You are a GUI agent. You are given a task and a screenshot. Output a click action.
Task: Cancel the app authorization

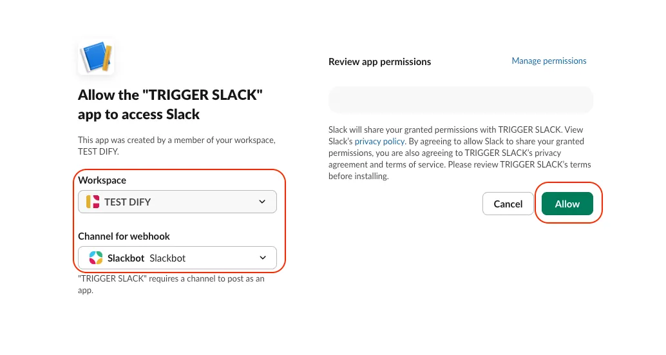tap(508, 204)
